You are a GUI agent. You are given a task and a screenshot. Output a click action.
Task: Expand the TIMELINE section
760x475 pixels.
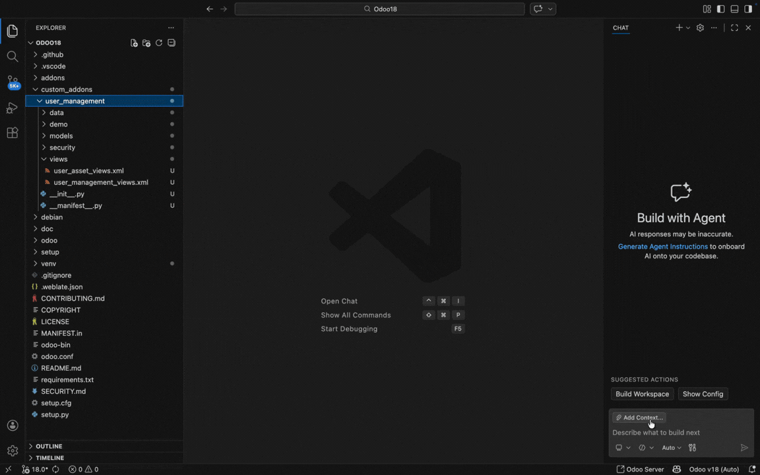(104, 458)
